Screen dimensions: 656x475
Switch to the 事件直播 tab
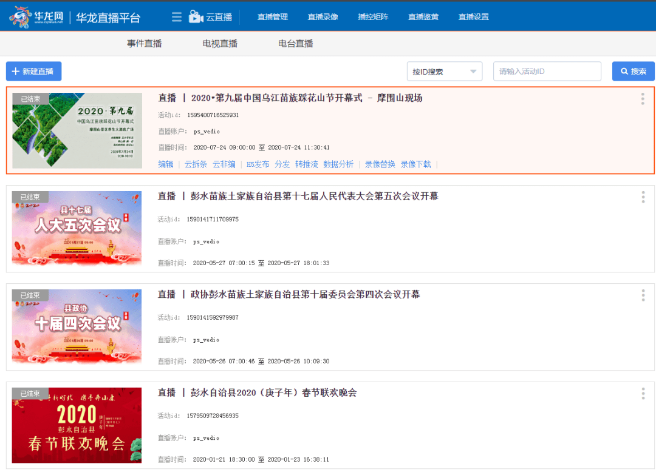145,44
